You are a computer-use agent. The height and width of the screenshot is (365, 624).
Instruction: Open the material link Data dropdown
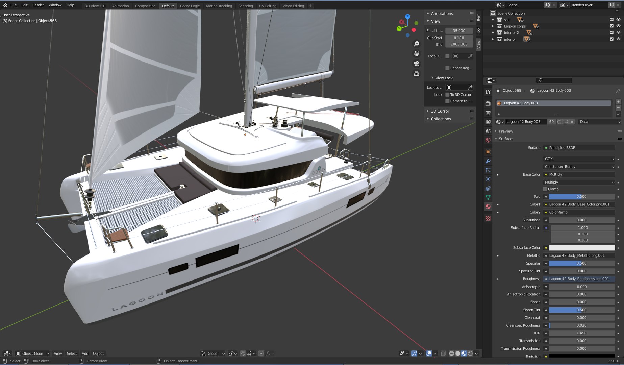(600, 122)
